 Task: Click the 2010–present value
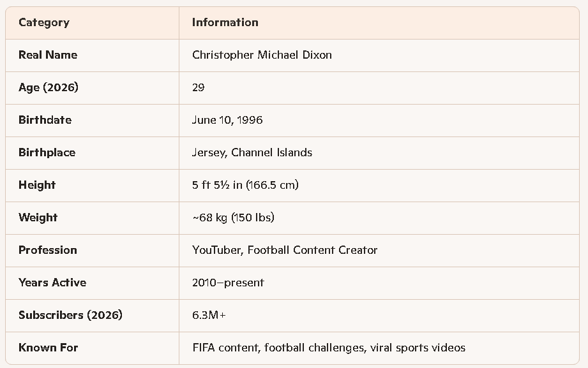pos(228,283)
